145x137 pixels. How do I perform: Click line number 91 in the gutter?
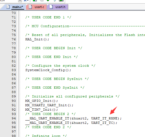click(14, 105)
